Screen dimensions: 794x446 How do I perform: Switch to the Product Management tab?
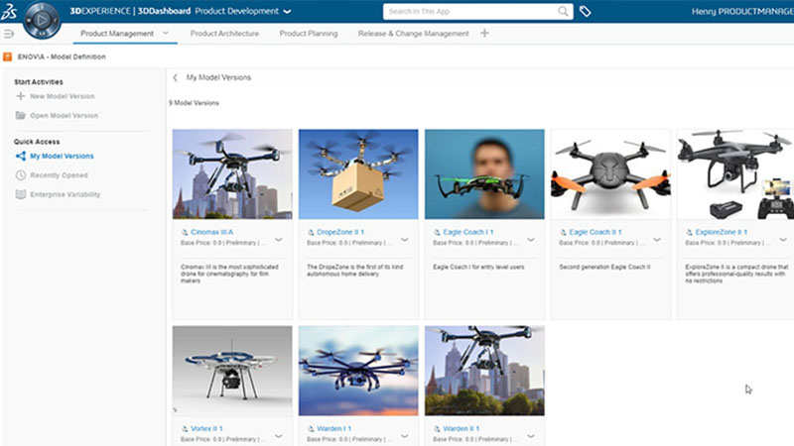tap(117, 34)
